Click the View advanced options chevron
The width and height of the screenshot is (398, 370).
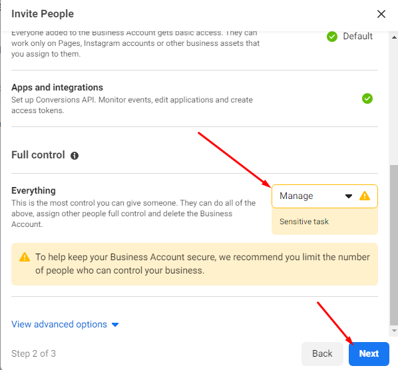(115, 325)
